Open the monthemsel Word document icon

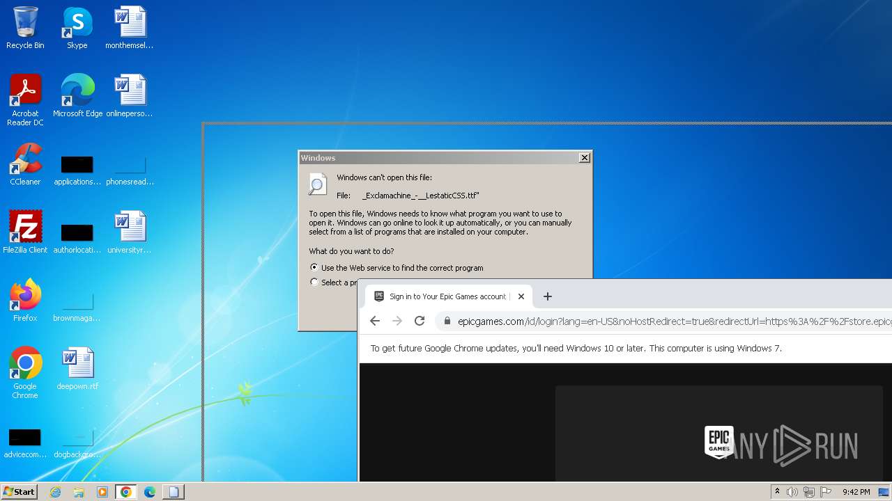pyautogui.click(x=130, y=28)
